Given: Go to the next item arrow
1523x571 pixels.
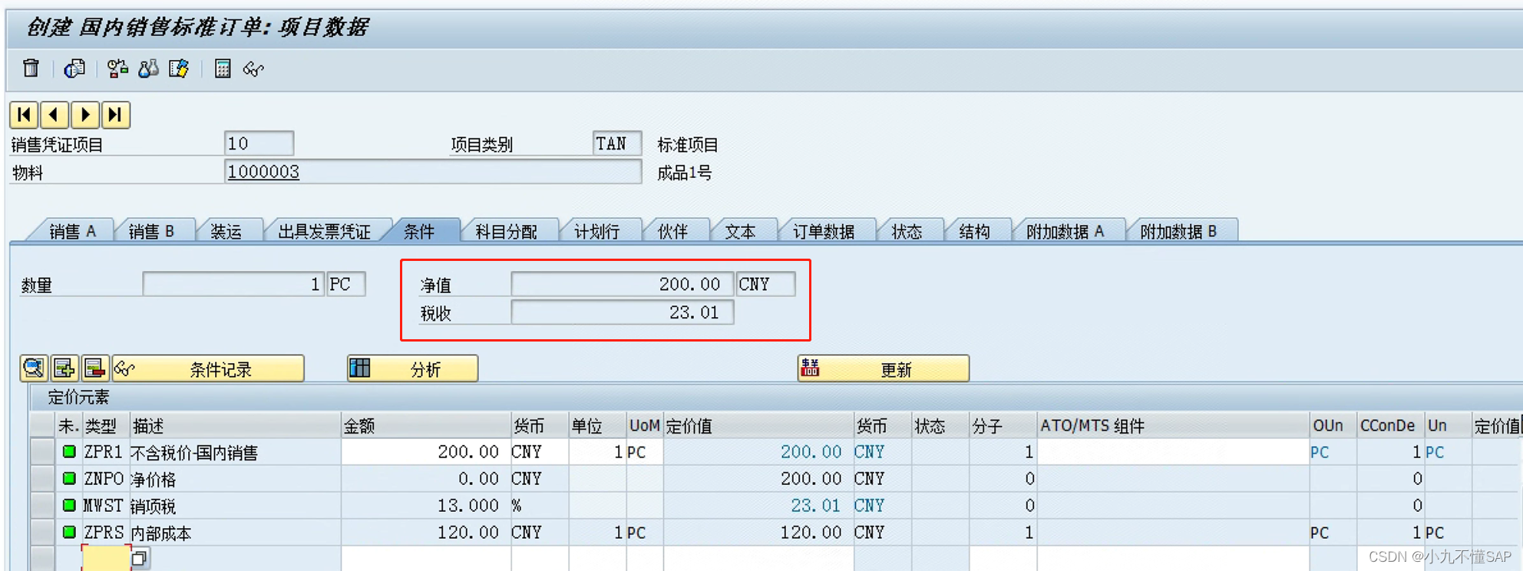Looking at the screenshot, I should coord(84,115).
